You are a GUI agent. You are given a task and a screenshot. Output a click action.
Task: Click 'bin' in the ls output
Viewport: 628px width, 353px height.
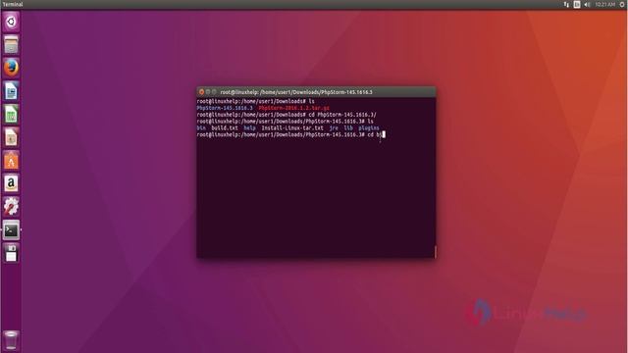tap(201, 128)
